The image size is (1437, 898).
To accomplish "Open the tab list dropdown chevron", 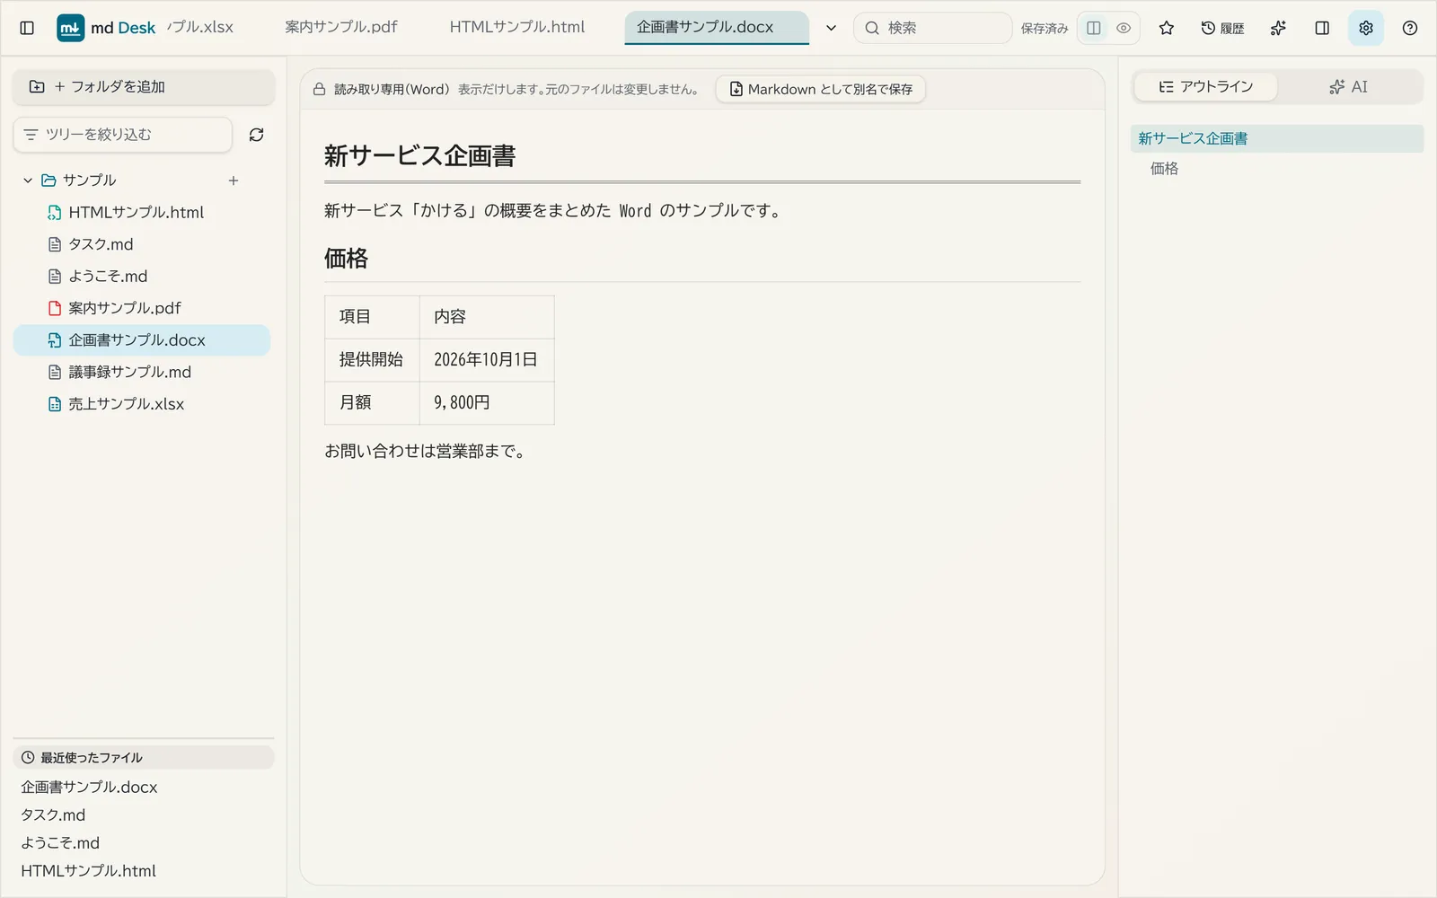I will [831, 28].
